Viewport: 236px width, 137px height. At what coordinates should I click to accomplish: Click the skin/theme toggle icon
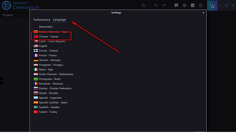193,5
